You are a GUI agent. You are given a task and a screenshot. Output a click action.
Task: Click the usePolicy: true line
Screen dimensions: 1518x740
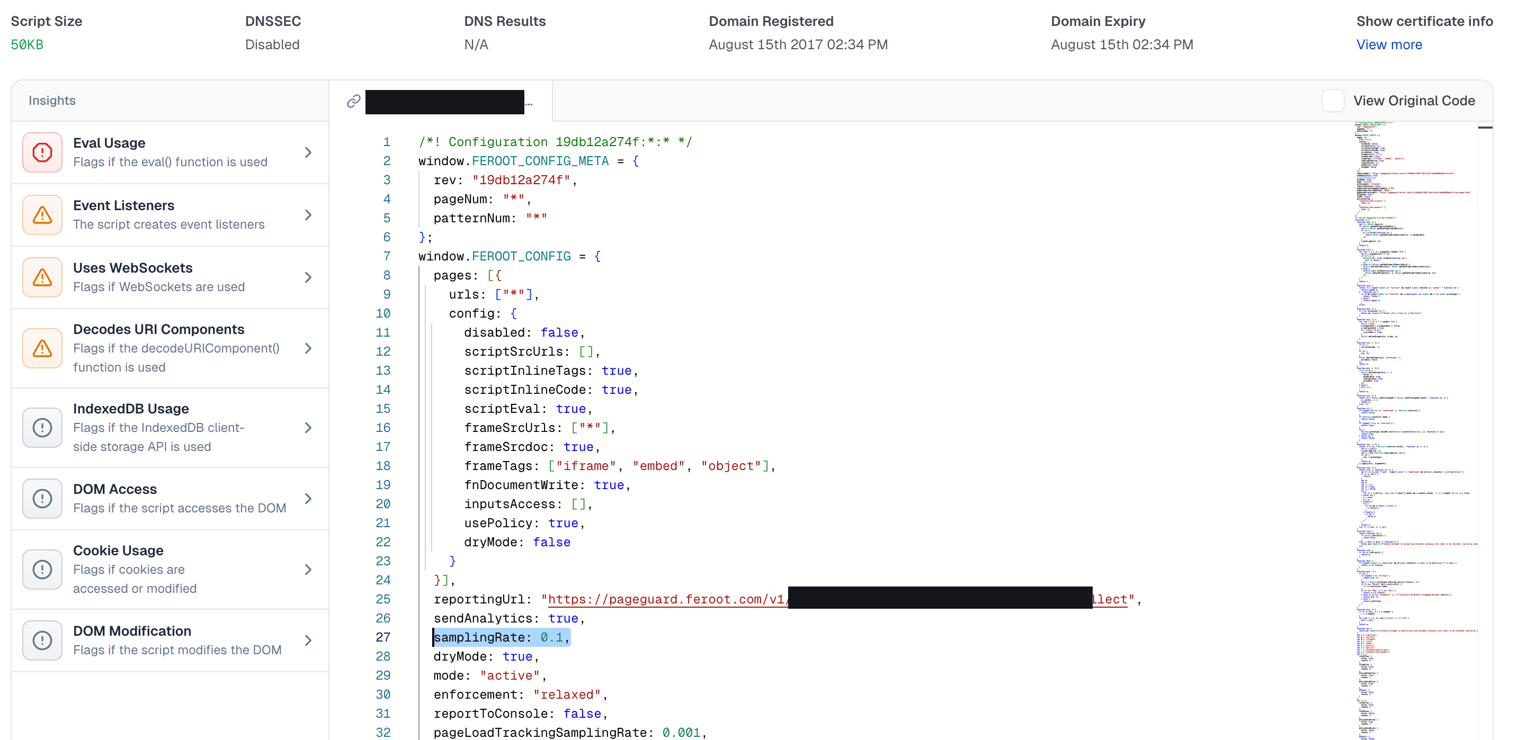[524, 523]
